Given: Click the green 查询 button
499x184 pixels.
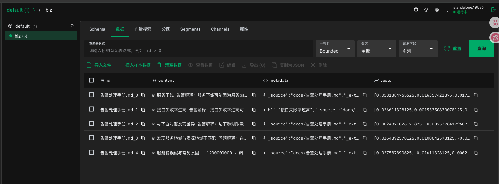Looking at the screenshot, I should click(482, 49).
